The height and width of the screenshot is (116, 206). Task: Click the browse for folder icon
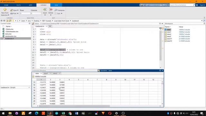(10, 21)
